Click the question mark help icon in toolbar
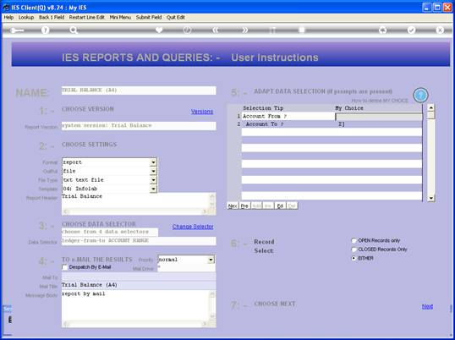Image resolution: width=455 pixels, height=340 pixels. click(x=45, y=30)
